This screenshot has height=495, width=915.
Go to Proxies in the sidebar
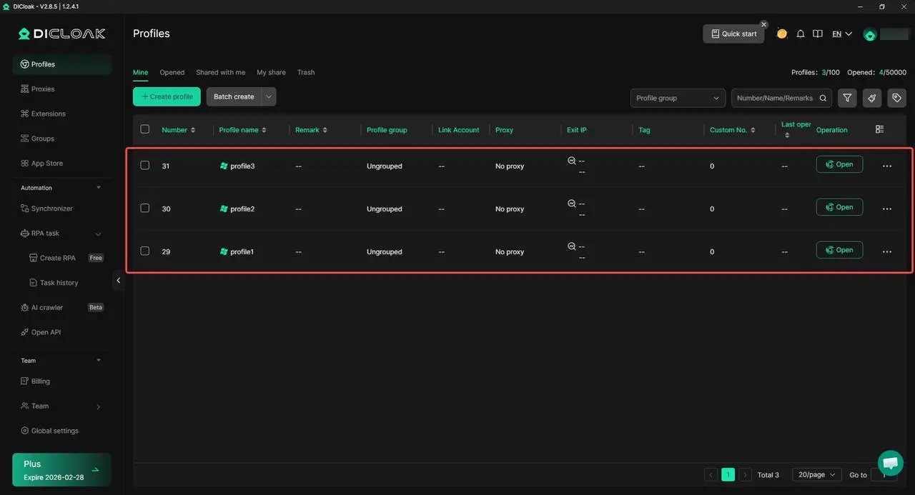coord(43,89)
